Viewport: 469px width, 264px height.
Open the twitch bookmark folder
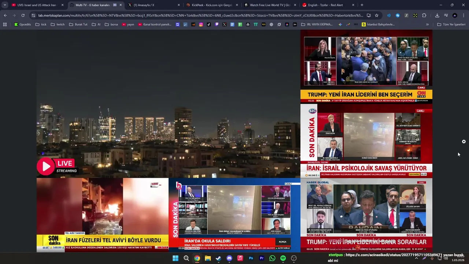point(58,25)
